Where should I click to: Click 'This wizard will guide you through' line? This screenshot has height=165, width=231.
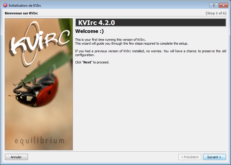132,43
